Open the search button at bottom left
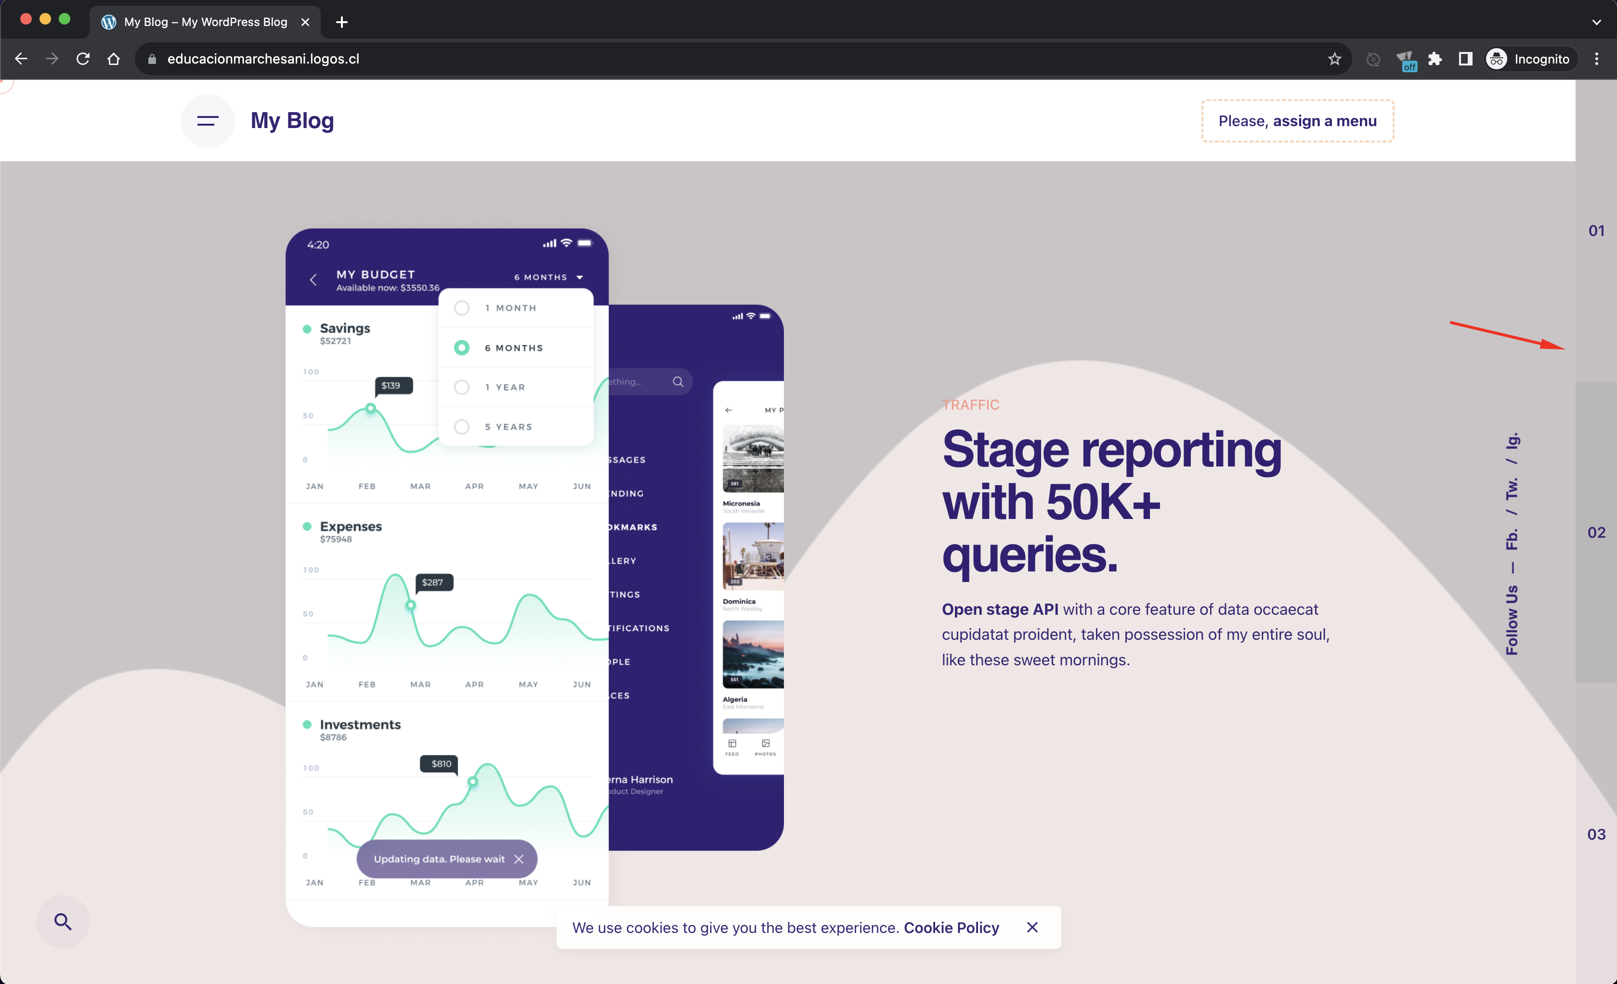 [63, 922]
